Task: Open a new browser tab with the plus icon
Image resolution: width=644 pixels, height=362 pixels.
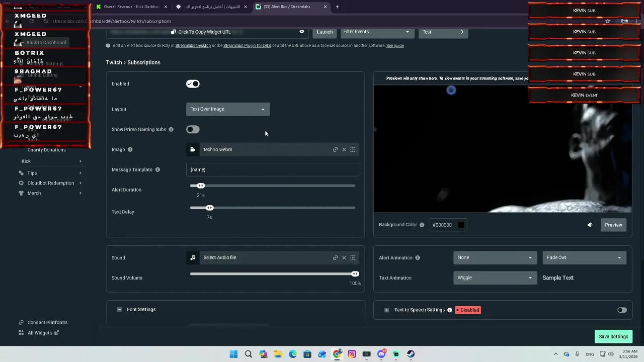Action: 337,7
